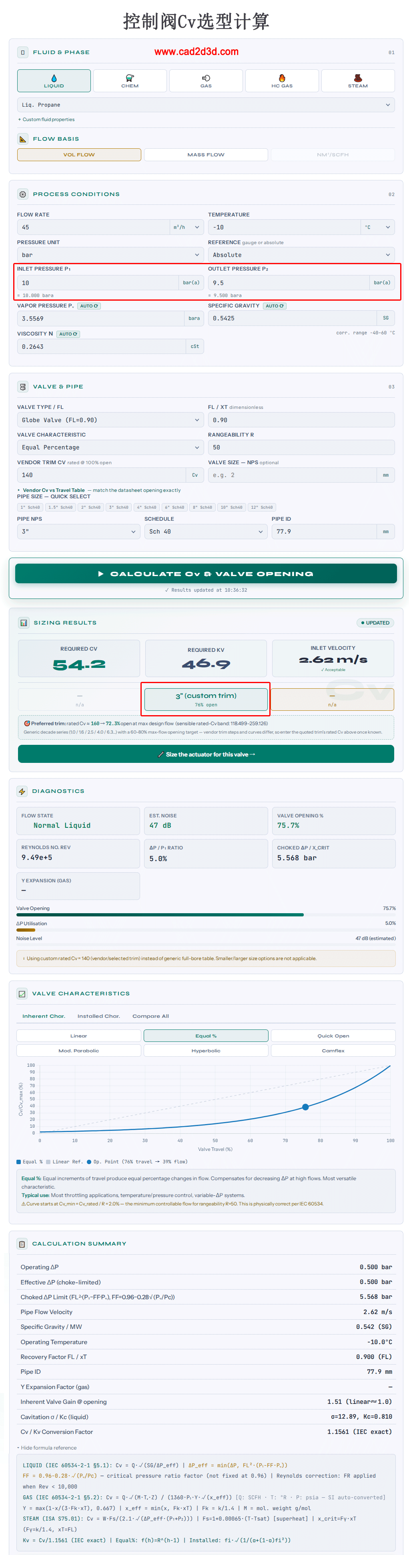Choose the STEAM phase icon

click(358, 81)
